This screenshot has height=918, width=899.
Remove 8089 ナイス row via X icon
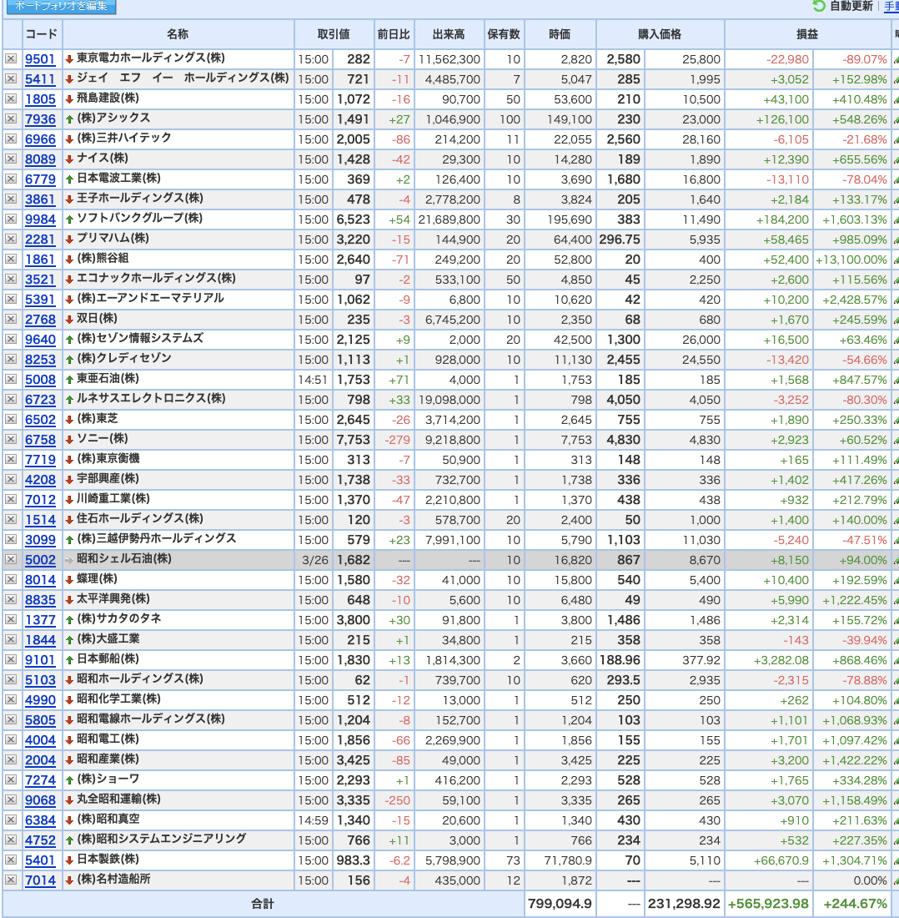click(11, 159)
